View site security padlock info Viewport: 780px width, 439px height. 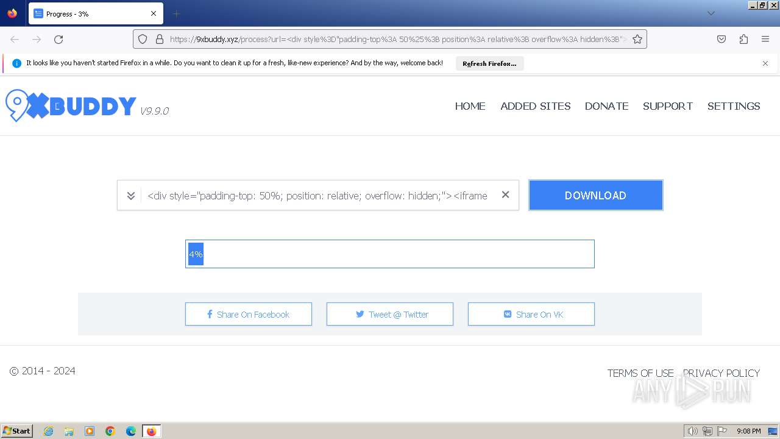click(x=160, y=39)
